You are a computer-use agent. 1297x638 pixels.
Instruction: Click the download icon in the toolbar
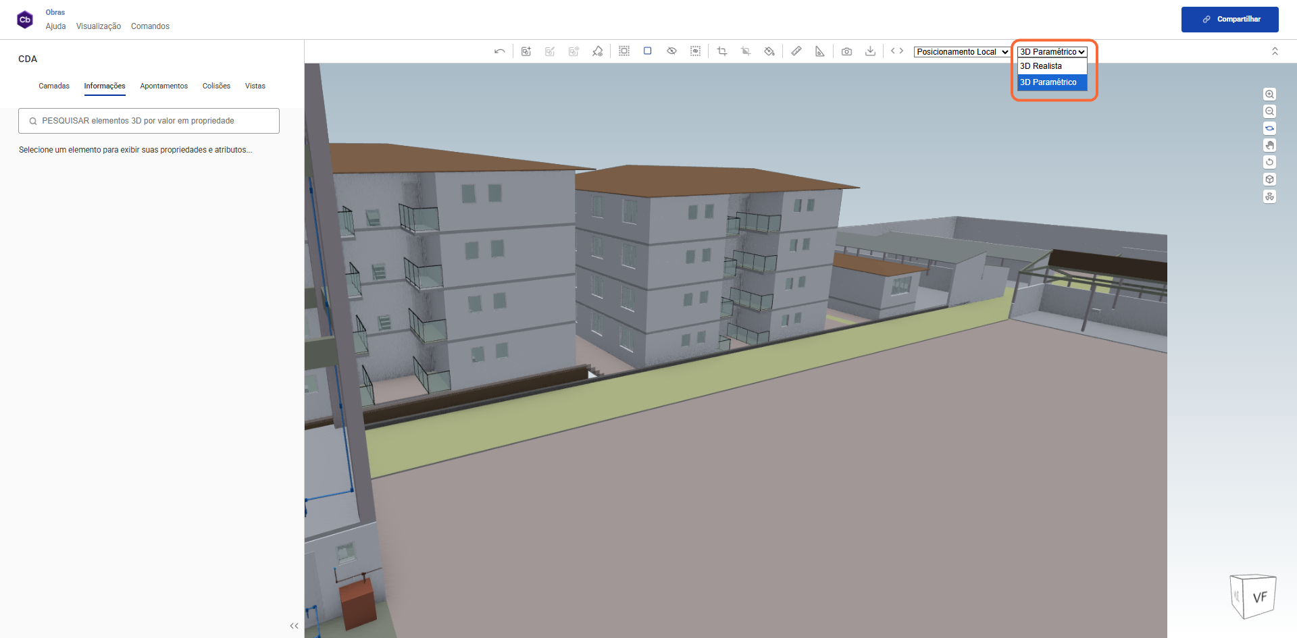pos(870,51)
